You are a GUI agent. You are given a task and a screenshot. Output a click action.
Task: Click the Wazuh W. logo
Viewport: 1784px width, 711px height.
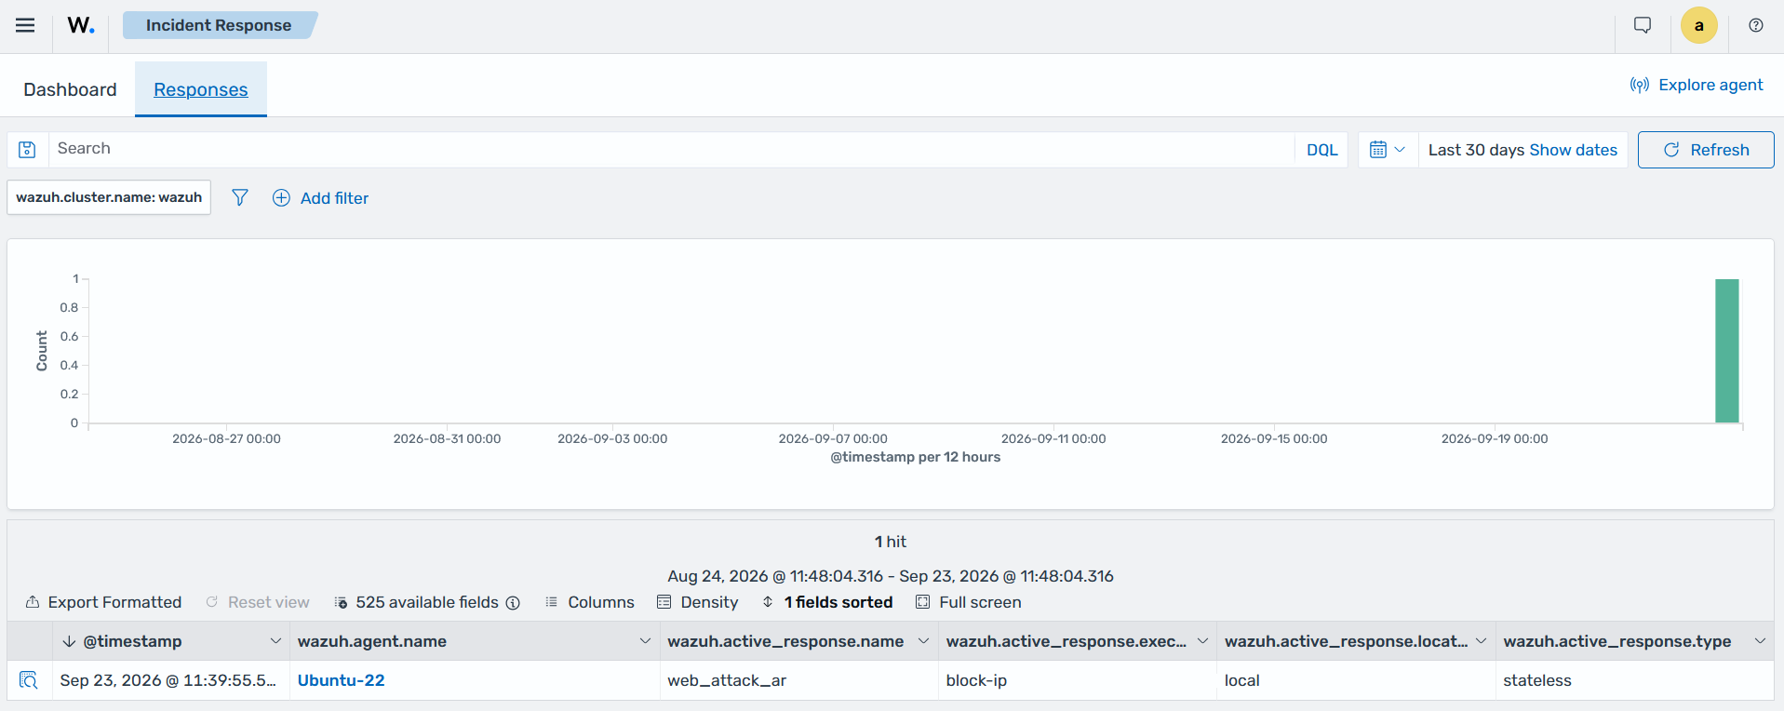coord(81,25)
